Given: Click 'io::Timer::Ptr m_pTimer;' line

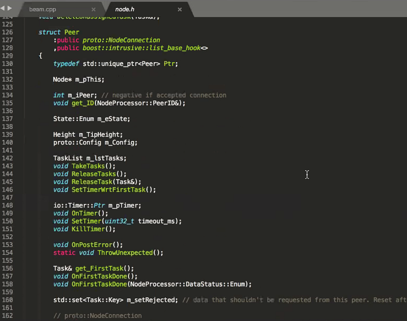Looking at the screenshot, I should (97, 206).
